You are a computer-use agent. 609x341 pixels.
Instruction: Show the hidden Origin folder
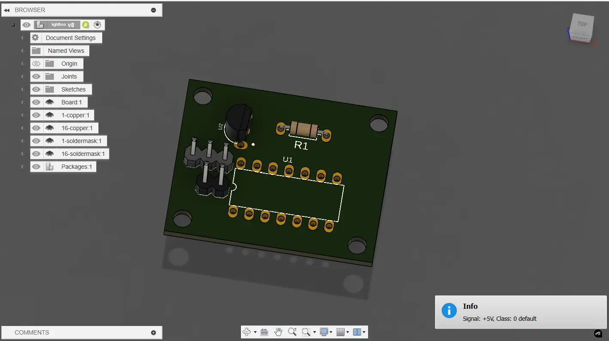36,64
